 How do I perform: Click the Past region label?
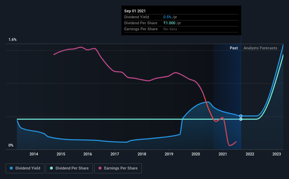234,48
